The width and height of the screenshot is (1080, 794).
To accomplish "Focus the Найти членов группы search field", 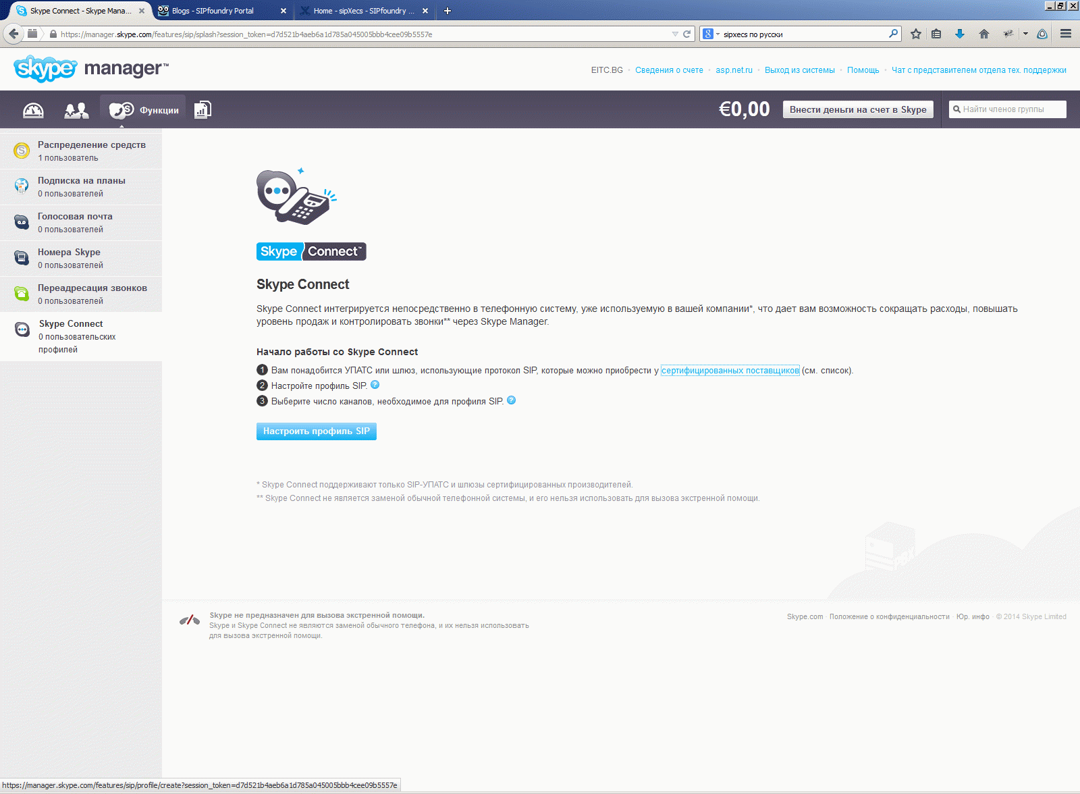I will point(1008,109).
